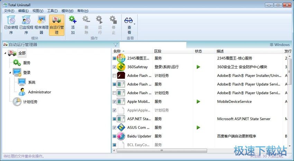
Task: Uncheck the 360Safetray checkbox
Action: pyautogui.click(x=114, y=67)
